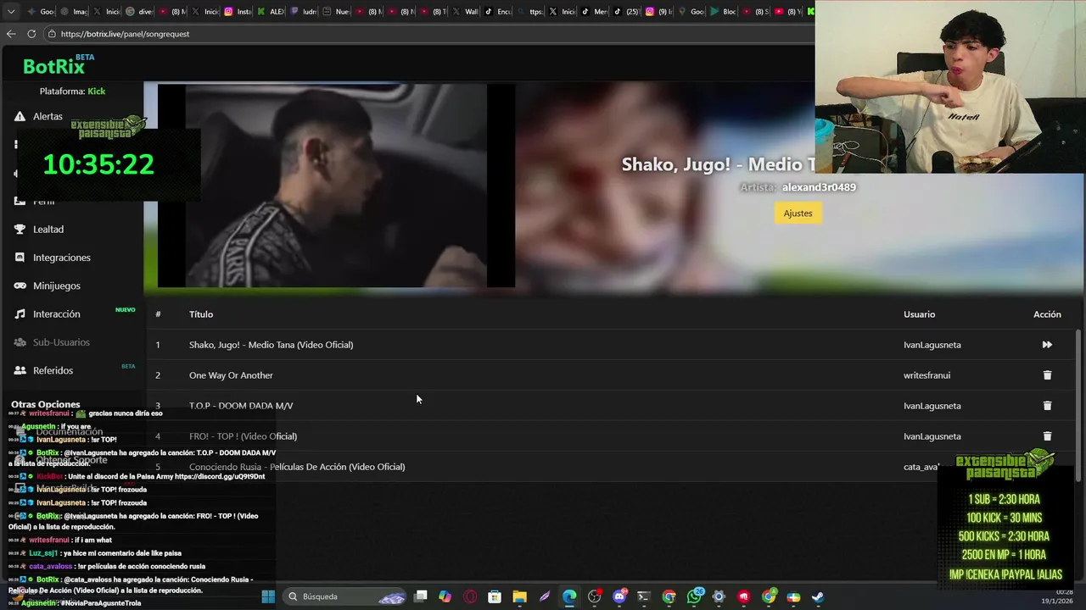This screenshot has height=610, width=1086.
Task: Launch Copilot from taskbar
Action: 445,596
